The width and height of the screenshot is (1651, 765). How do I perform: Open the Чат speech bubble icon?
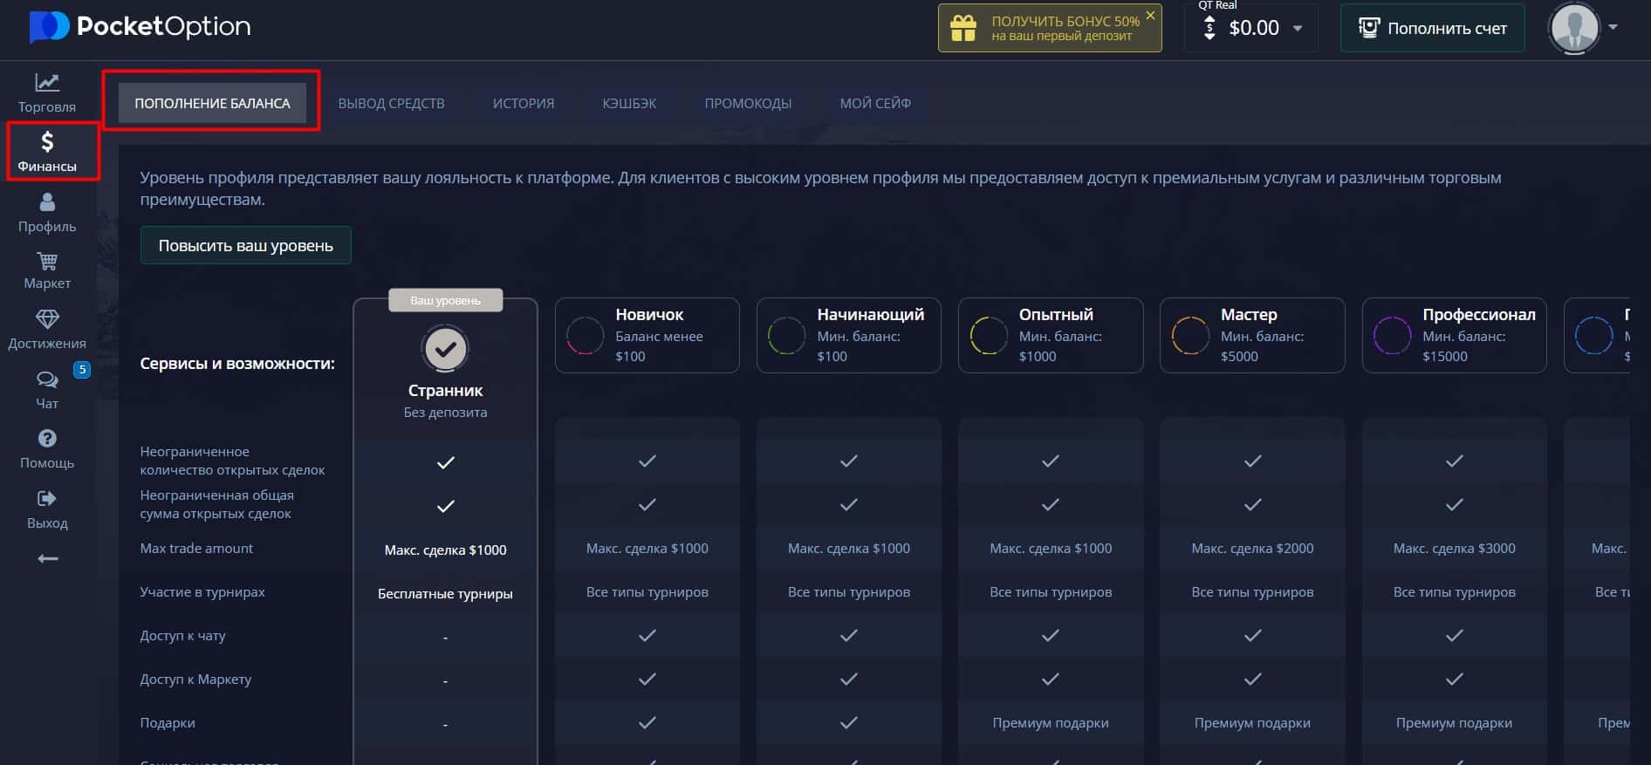tap(47, 379)
